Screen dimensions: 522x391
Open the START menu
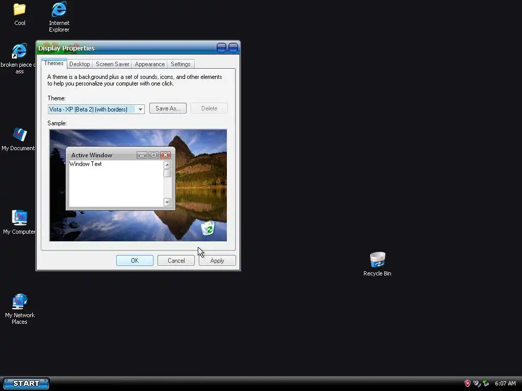click(26, 383)
